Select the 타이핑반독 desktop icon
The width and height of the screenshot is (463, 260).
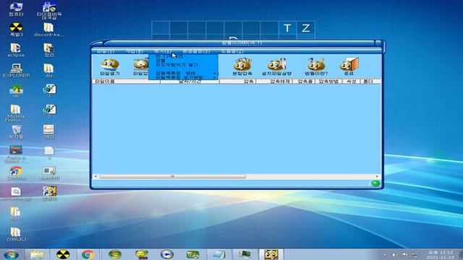click(49, 10)
